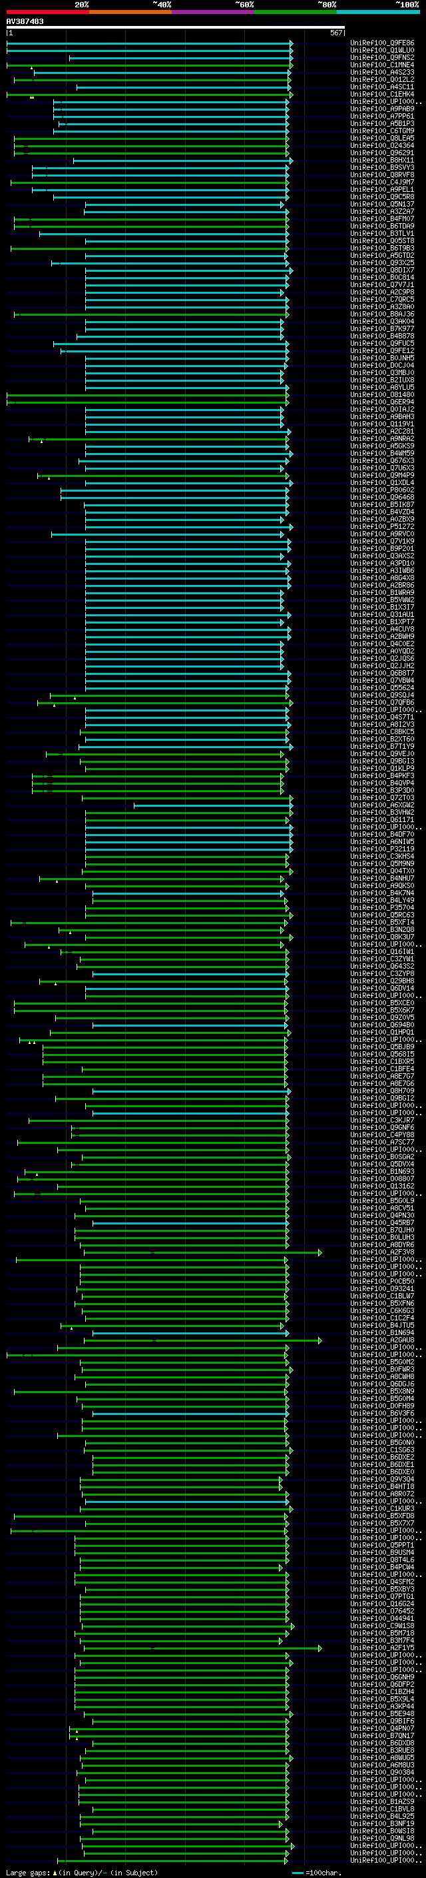Click alignment bar for UniRef100_Q9FE86
The width and height of the screenshot is (426, 1878).
tap(149, 43)
